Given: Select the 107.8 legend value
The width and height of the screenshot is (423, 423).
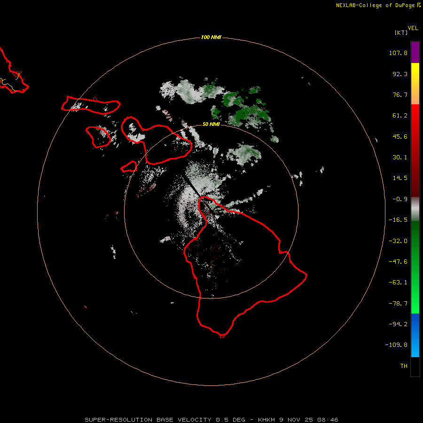Looking at the screenshot, I should [398, 53].
